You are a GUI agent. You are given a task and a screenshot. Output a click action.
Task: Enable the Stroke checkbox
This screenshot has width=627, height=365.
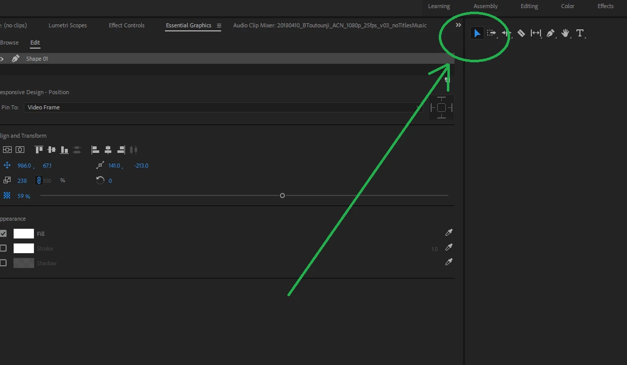pos(3,248)
